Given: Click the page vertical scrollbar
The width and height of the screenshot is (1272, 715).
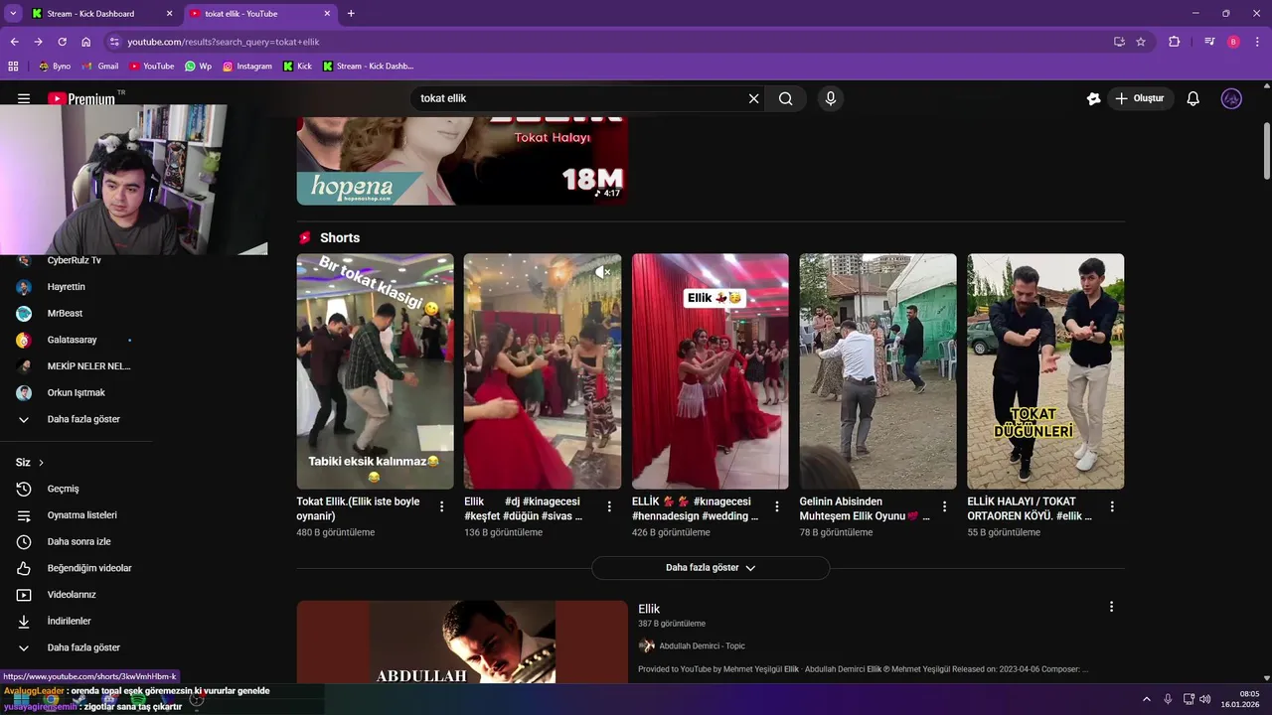Looking at the screenshot, I should [x=1266, y=153].
